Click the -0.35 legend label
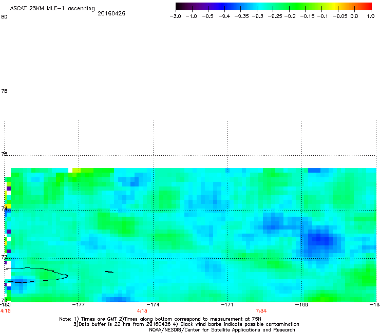This screenshot has height=333, width=380. tap(242, 16)
